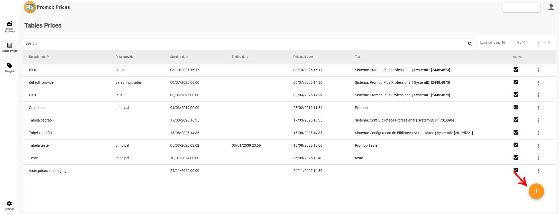560x215 pixels.
Task: Sort table by Tag column header
Action: click(357, 57)
